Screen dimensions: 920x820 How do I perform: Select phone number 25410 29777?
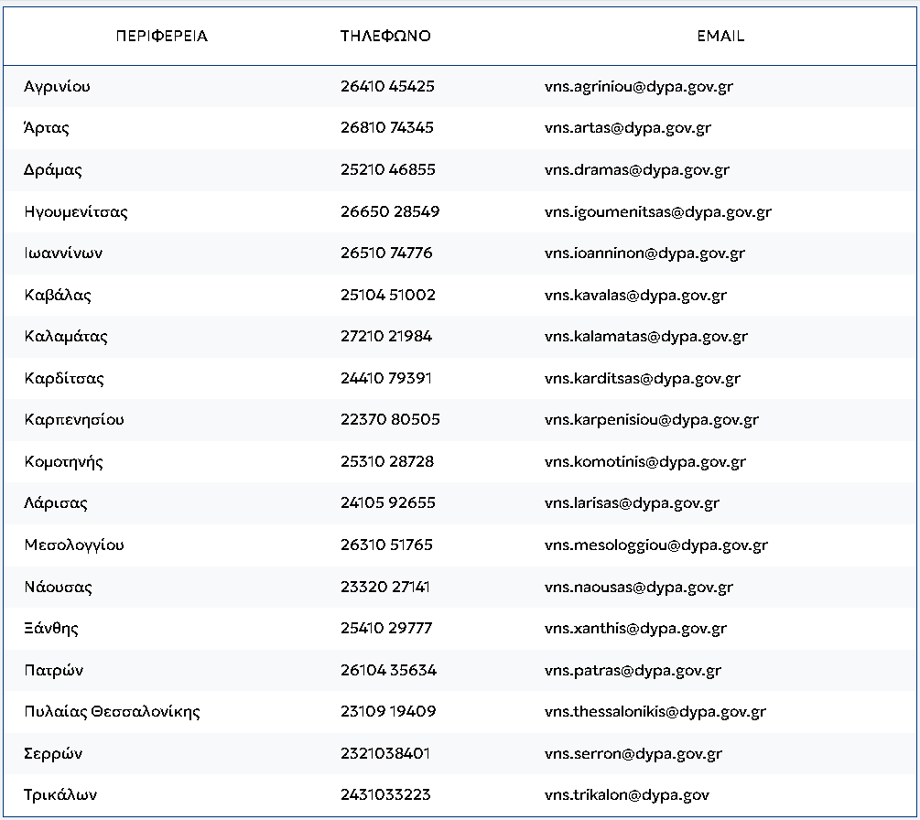(386, 628)
